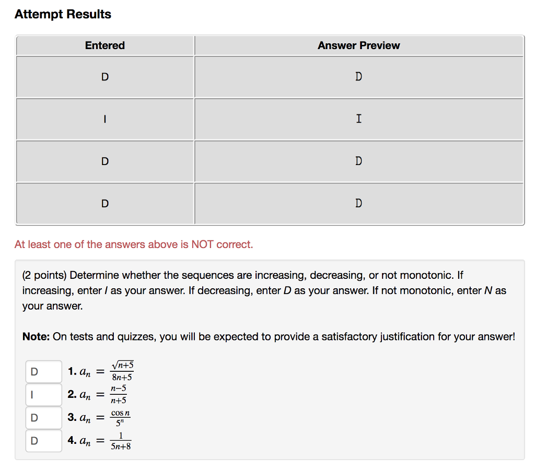Image resolution: width=535 pixels, height=470 pixels.
Task: Select the Answer Preview column header
Action: click(358, 45)
